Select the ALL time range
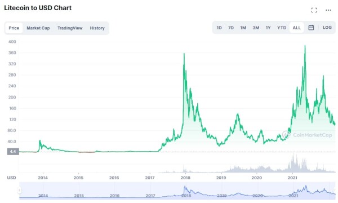Screen dimensions: 338x203 [x=296, y=28]
